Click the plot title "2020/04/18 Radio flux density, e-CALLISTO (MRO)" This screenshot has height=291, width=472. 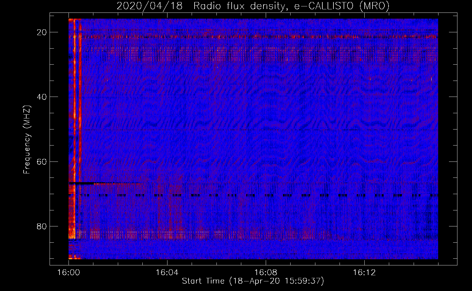tap(253, 6)
